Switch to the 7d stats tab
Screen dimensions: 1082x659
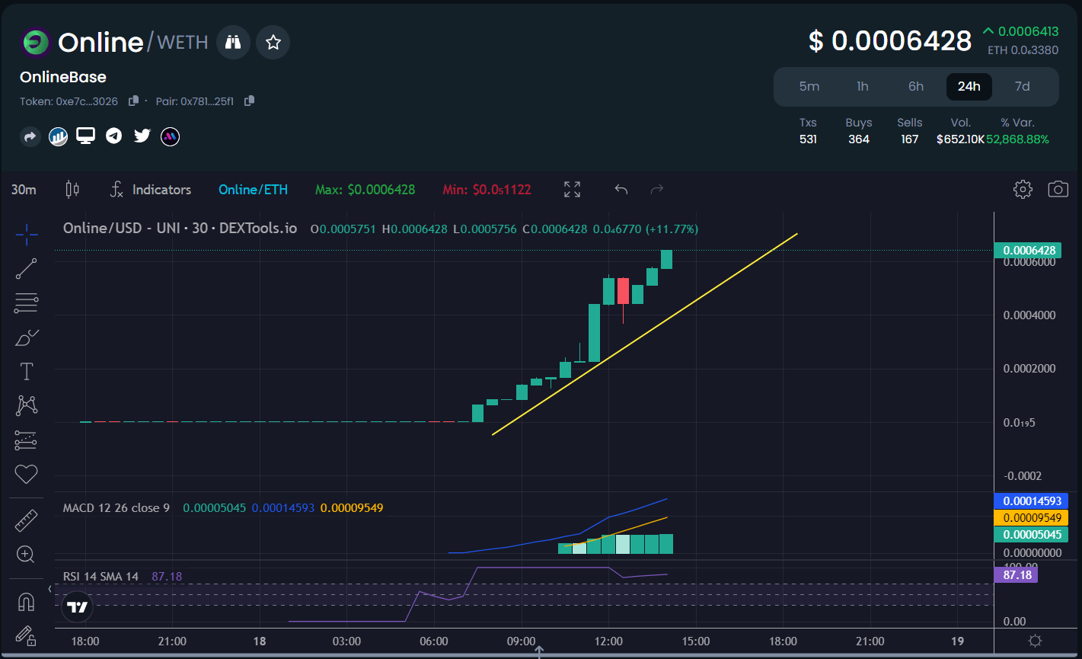tap(1022, 86)
